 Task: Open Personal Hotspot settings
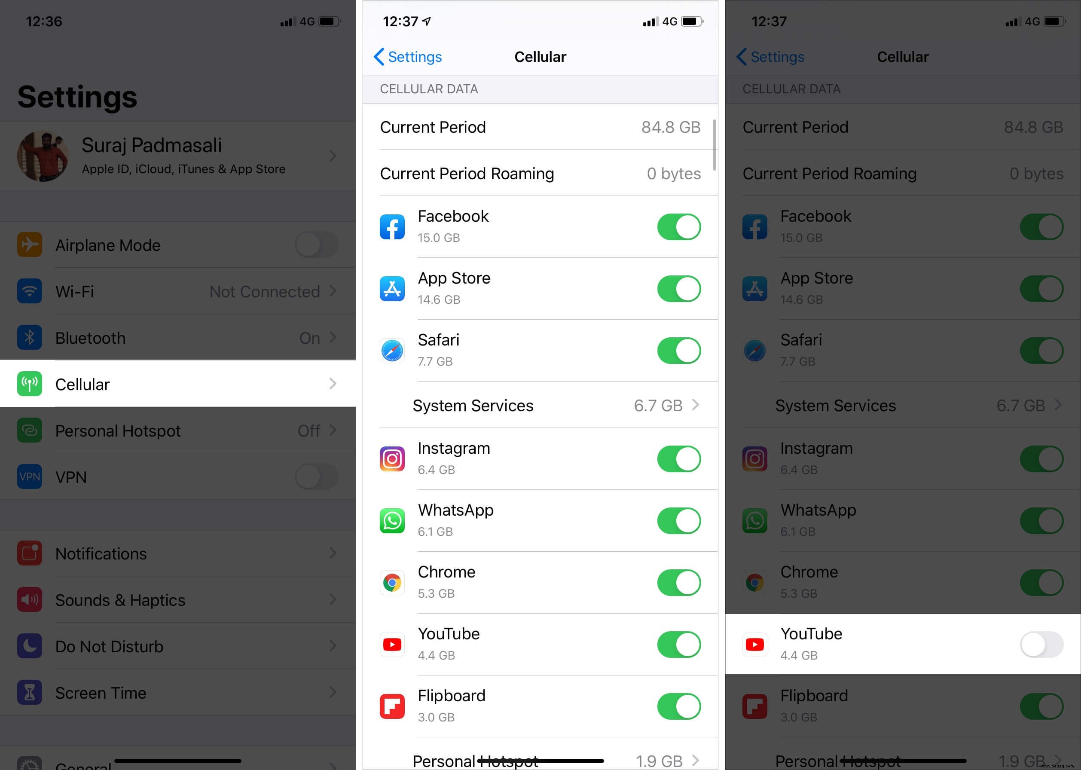pyautogui.click(x=177, y=430)
